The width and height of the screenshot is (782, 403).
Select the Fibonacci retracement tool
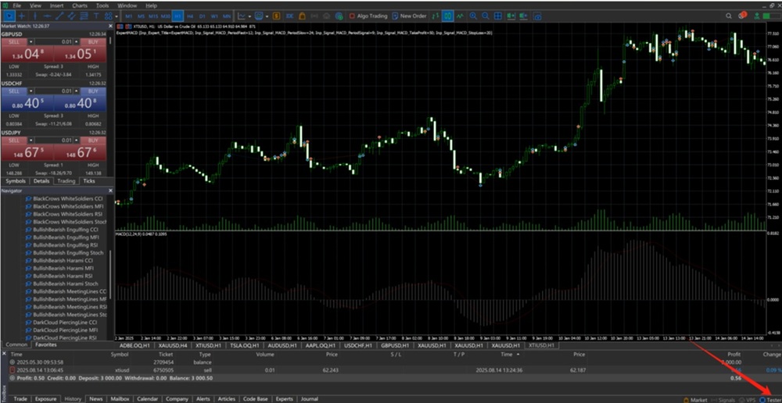(84, 16)
